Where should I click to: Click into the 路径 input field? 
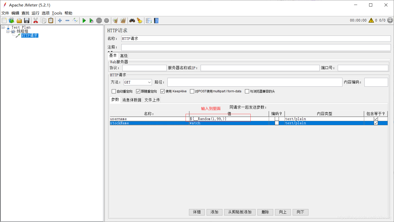(255, 82)
